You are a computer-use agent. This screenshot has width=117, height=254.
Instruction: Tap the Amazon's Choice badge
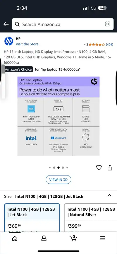click(18, 69)
